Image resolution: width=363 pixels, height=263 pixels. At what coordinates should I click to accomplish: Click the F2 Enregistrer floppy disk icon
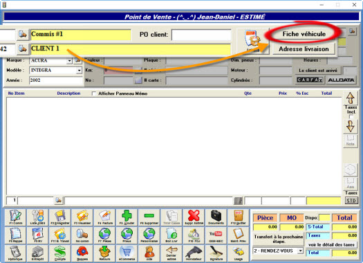(x=60, y=217)
